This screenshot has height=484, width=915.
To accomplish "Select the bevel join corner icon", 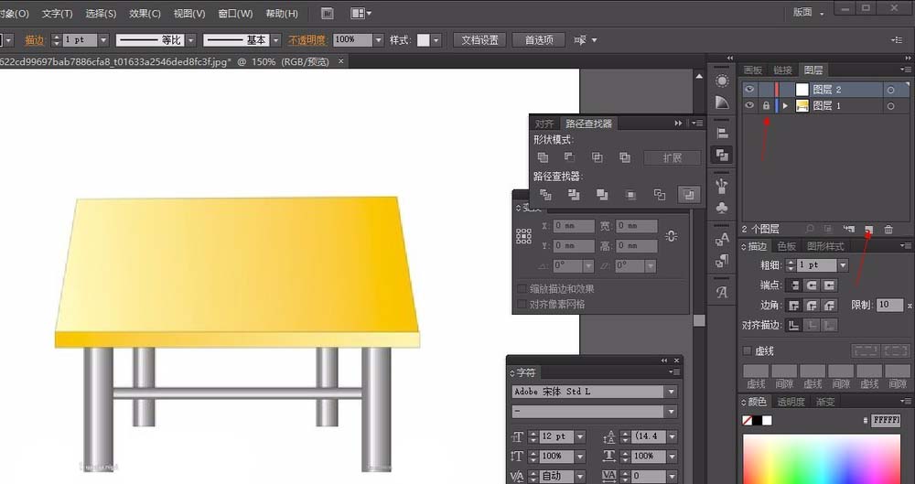I will [830, 306].
